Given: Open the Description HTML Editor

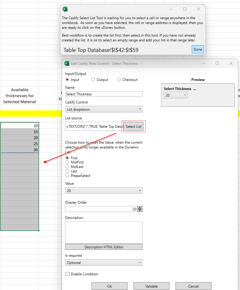Looking at the screenshot, I should click(x=103, y=247).
